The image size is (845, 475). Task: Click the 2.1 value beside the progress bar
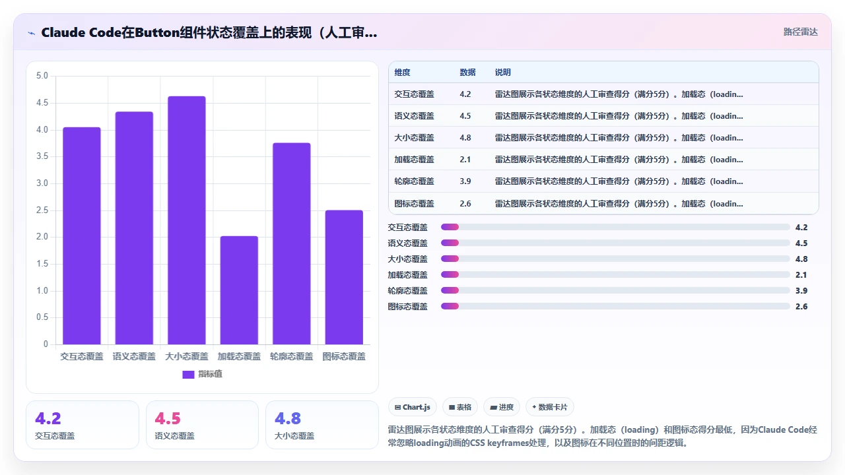click(801, 274)
